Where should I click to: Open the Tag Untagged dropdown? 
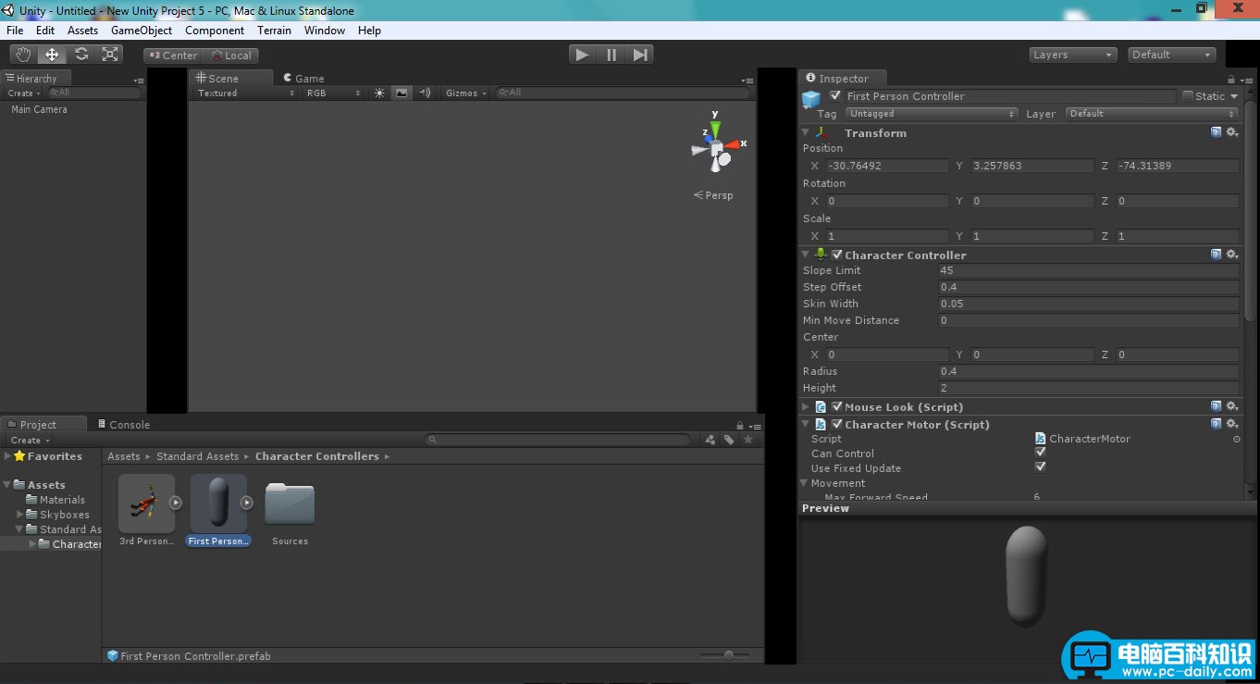tap(931, 113)
